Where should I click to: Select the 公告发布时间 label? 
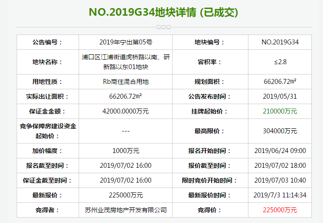point(210,96)
